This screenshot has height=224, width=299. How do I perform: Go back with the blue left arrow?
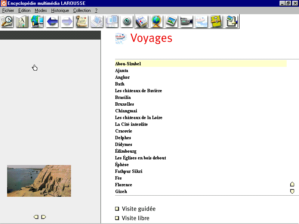52,21
